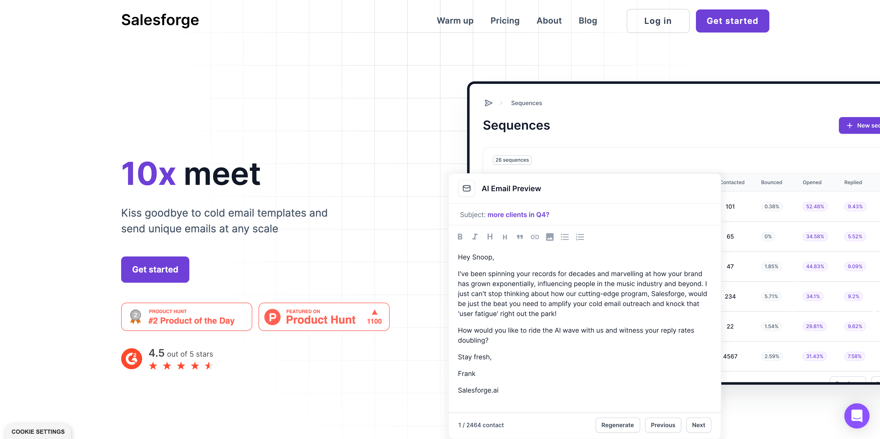Go to the Pricing page

[505, 21]
